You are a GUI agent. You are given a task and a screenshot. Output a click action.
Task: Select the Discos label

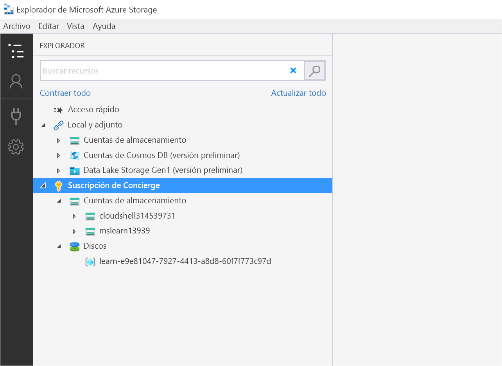[95, 246]
